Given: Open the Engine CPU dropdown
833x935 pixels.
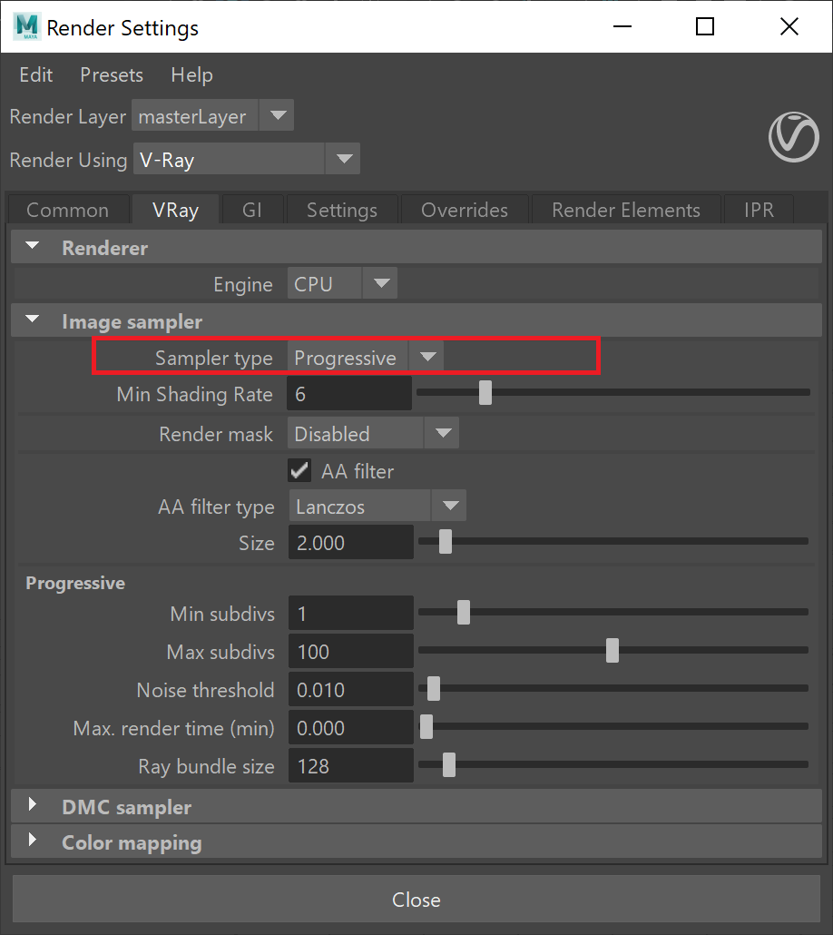Looking at the screenshot, I should pyautogui.click(x=342, y=283).
